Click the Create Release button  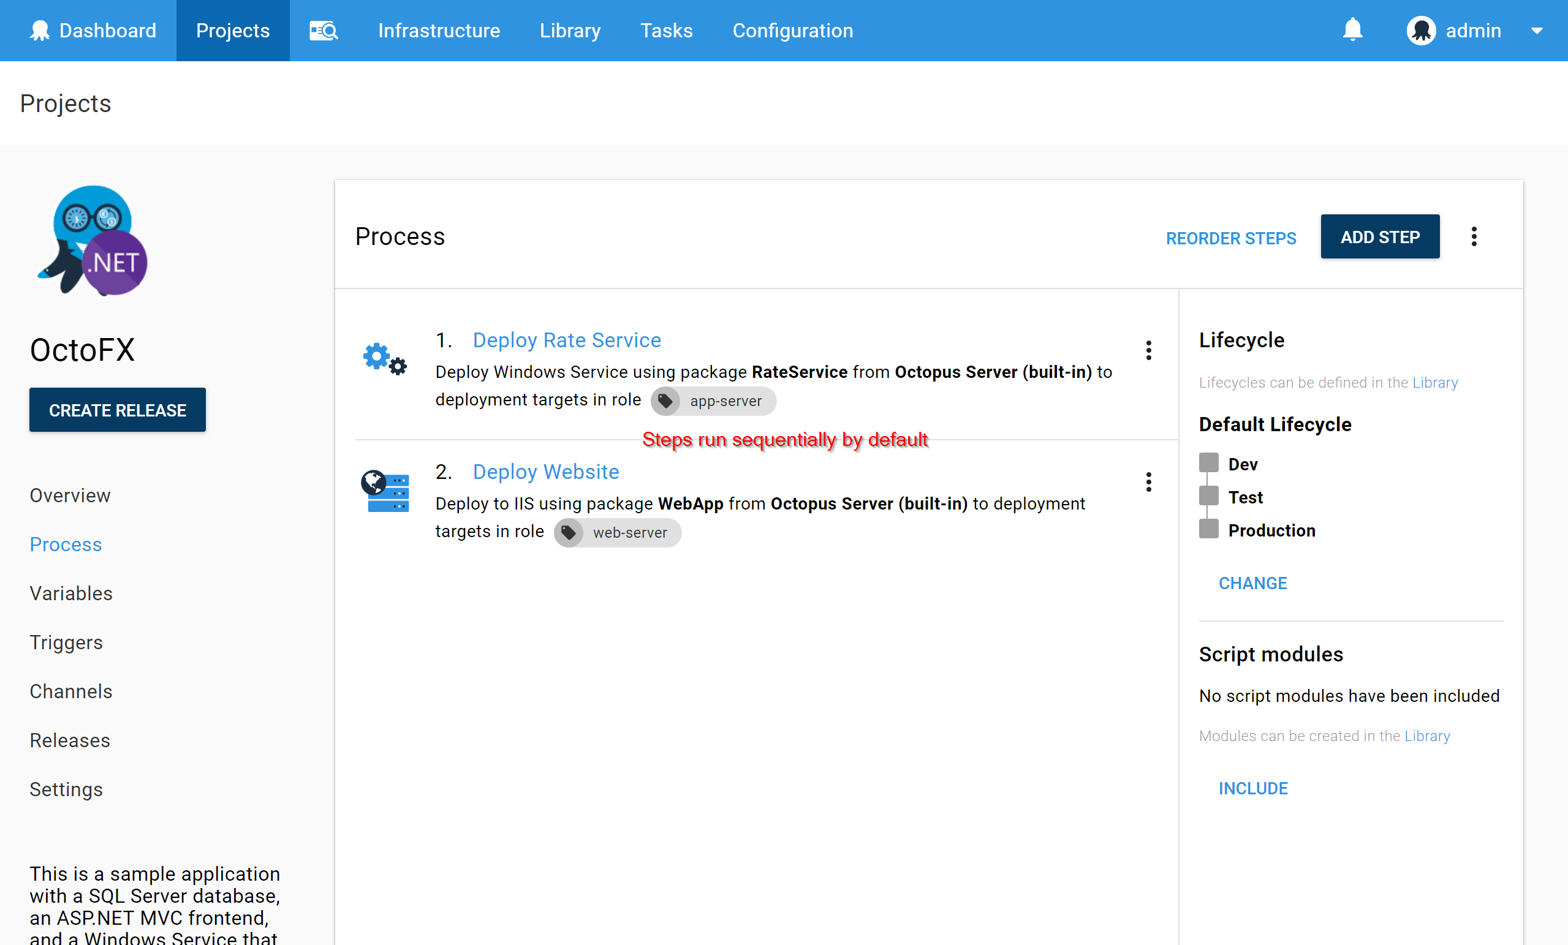click(118, 410)
